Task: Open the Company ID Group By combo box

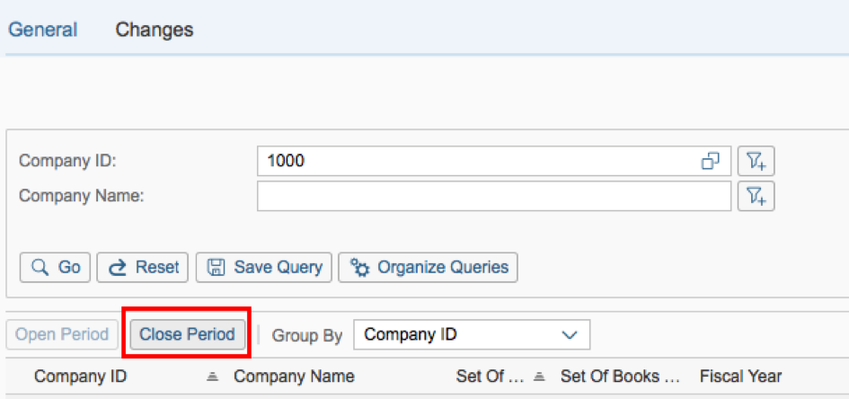Action: (472, 335)
